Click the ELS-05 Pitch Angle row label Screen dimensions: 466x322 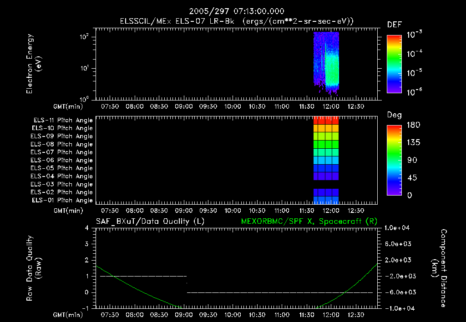click(61, 168)
